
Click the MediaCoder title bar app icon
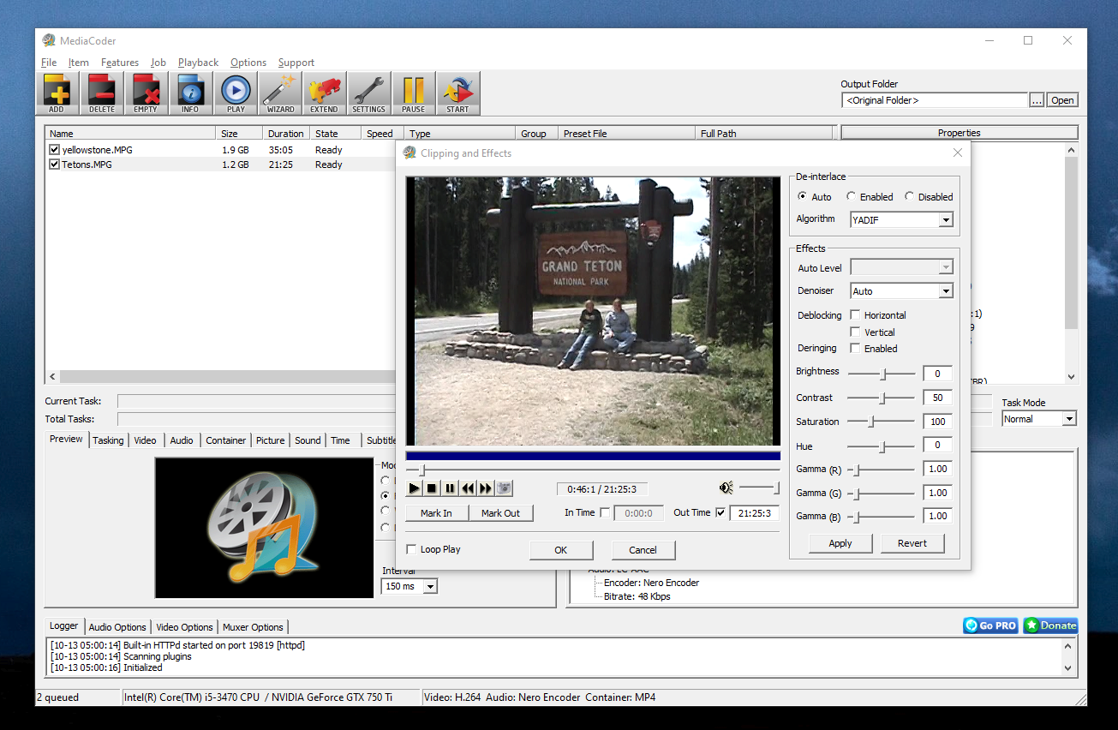(49, 40)
